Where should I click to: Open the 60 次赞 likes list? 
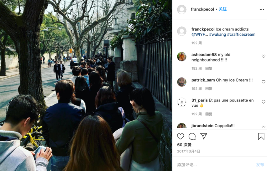(184, 145)
